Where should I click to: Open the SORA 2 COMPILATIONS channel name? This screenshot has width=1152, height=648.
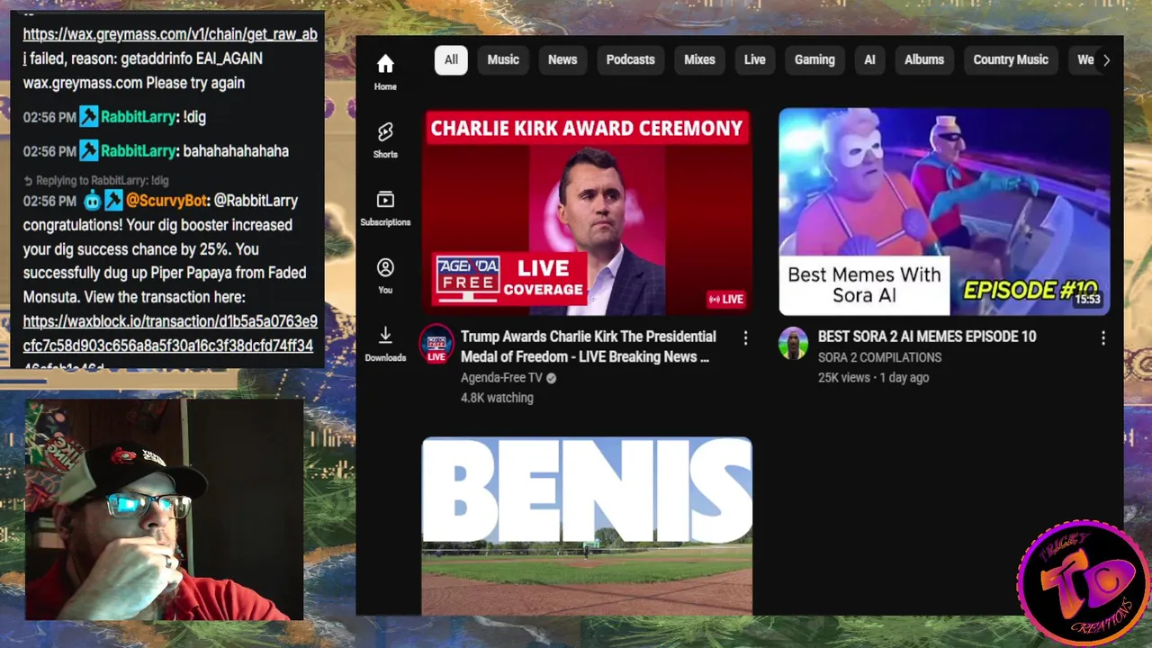click(879, 357)
